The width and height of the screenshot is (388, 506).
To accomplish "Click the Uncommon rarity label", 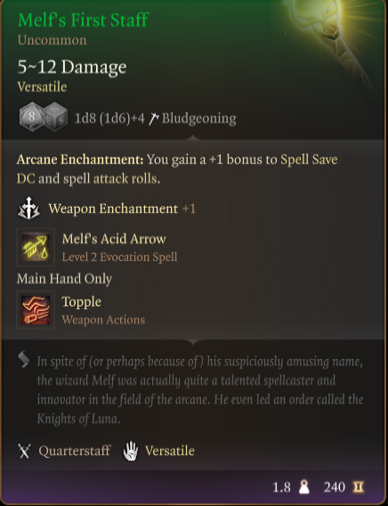I will [52, 40].
